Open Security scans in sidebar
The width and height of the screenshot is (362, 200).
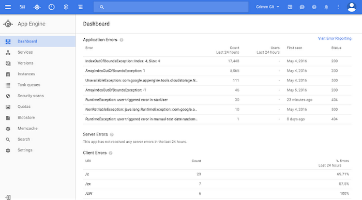38,96
